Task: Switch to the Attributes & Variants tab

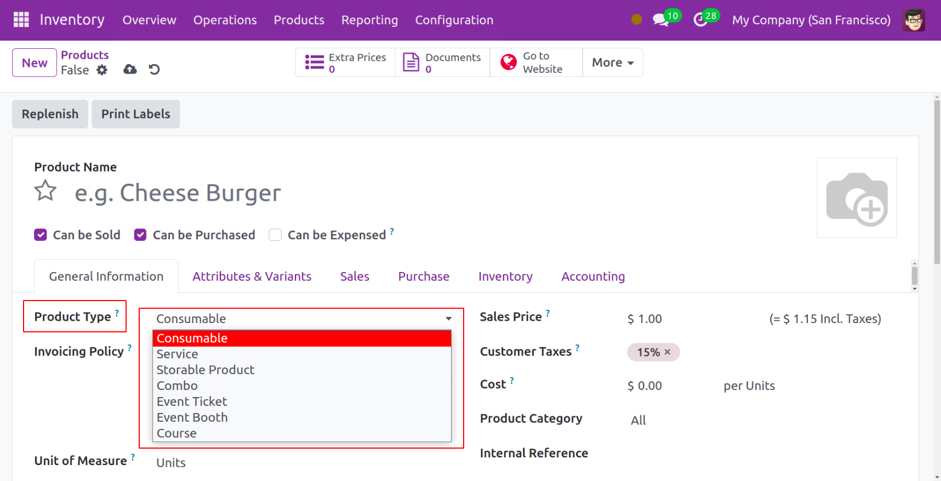Action: [x=252, y=276]
